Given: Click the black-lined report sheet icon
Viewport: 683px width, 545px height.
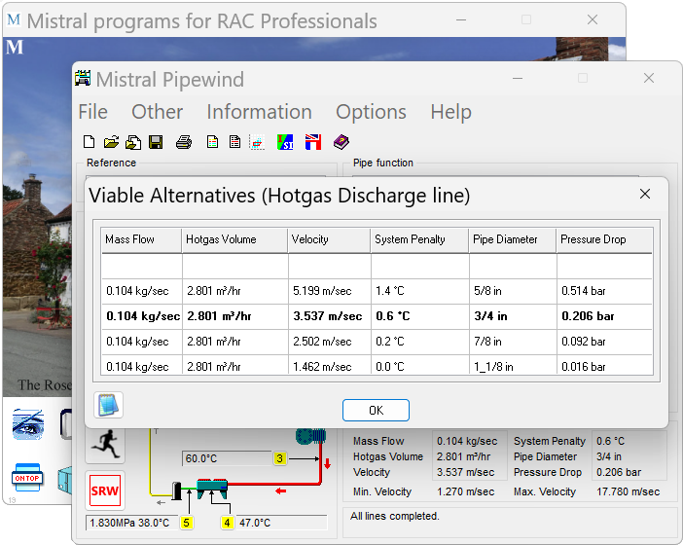Looking at the screenshot, I should 234,142.
